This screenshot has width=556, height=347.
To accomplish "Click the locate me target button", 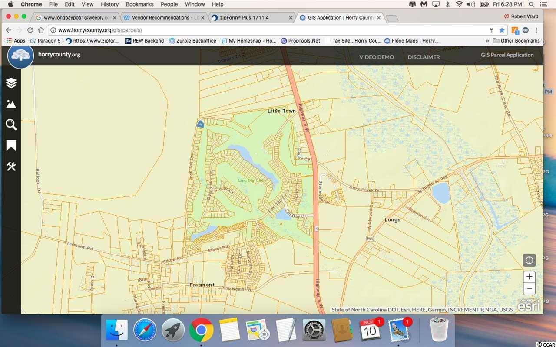I will click(529, 260).
